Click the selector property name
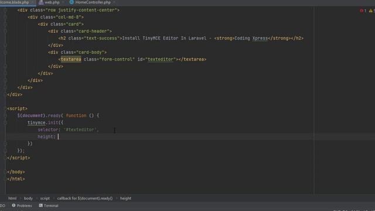Viewport: 375px width, 211px height. [48, 130]
